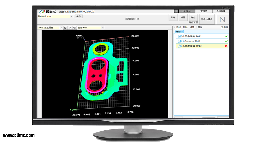Open the Default.xml file dropdown
This screenshot has width=267, height=144.
(72, 16)
